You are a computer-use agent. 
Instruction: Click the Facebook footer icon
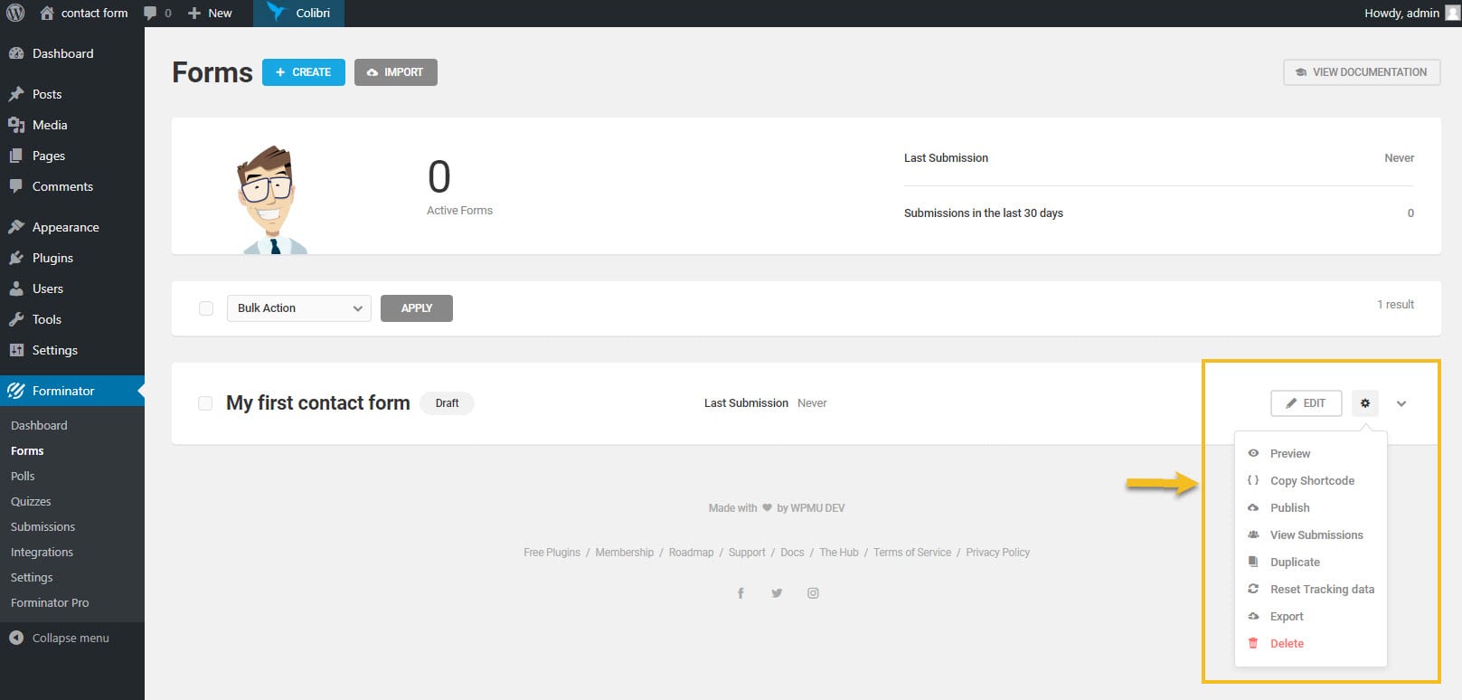click(x=740, y=593)
